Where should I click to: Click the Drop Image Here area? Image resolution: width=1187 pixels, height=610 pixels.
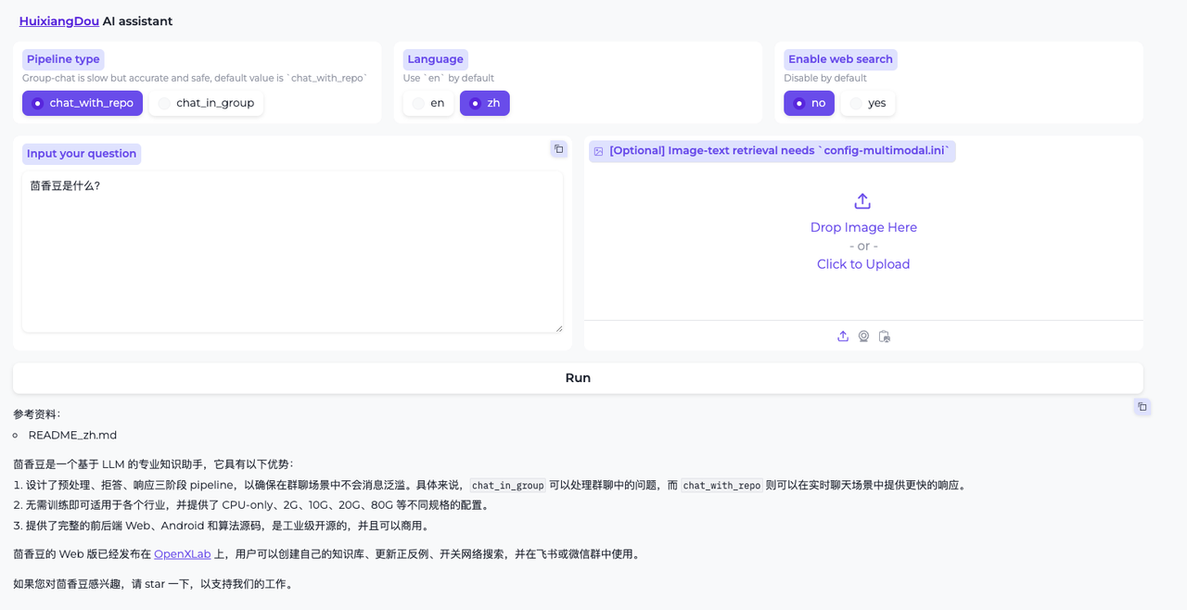point(863,227)
